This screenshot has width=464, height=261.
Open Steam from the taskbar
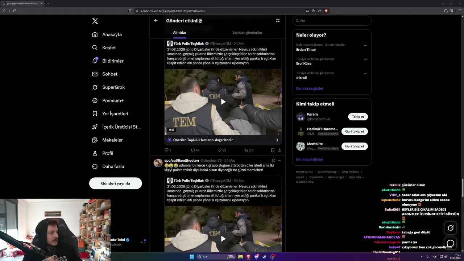(x=264, y=257)
